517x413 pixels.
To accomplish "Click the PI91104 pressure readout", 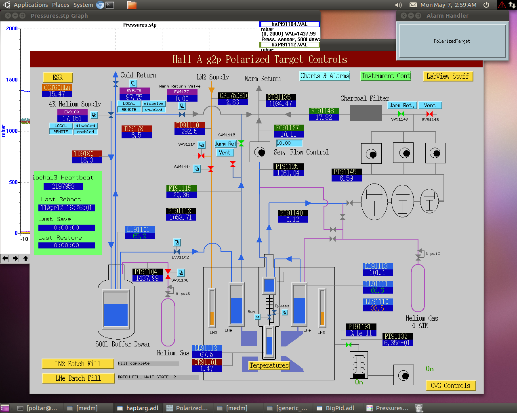I will click(x=147, y=278).
